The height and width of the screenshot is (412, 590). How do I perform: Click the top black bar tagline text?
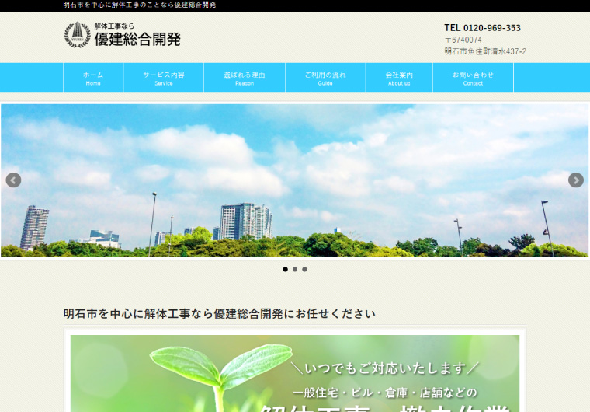[x=140, y=5]
